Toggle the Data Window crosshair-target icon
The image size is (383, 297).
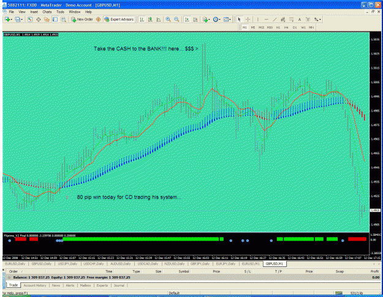[x=39, y=20]
